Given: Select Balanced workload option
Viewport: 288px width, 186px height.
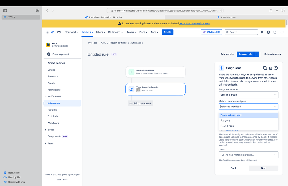Looking at the screenshot, I should [249, 115].
